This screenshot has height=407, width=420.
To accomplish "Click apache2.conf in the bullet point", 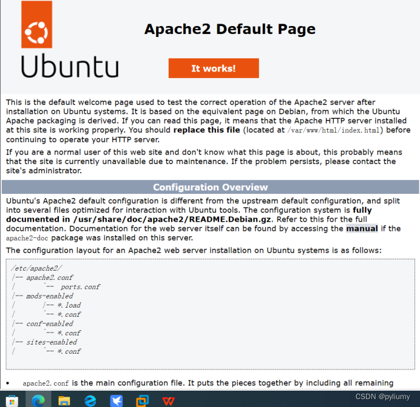I will click(x=46, y=383).
